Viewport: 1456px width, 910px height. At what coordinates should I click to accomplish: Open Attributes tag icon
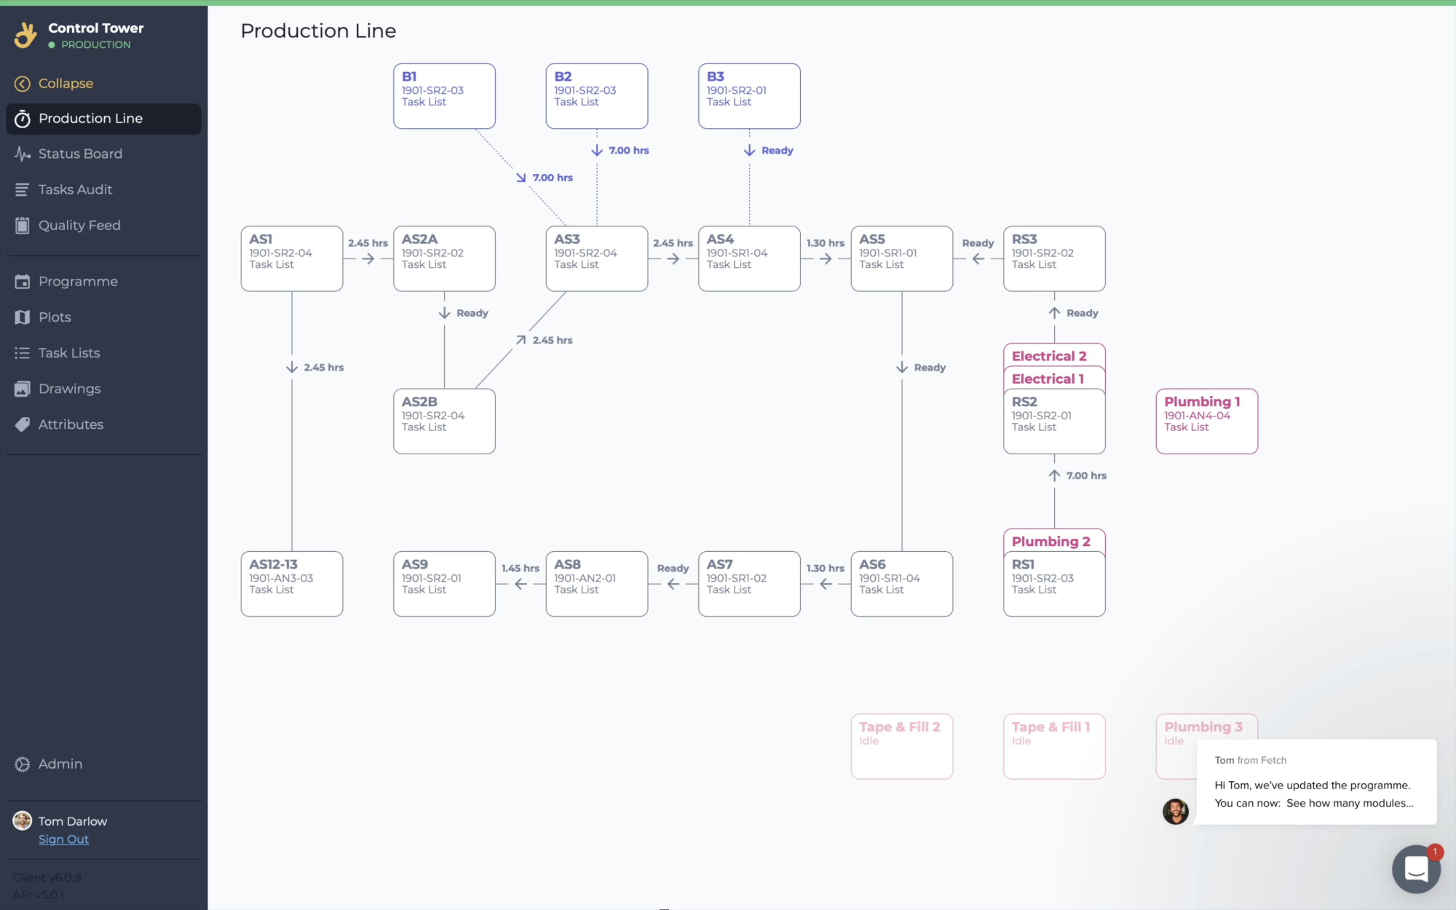tap(23, 424)
